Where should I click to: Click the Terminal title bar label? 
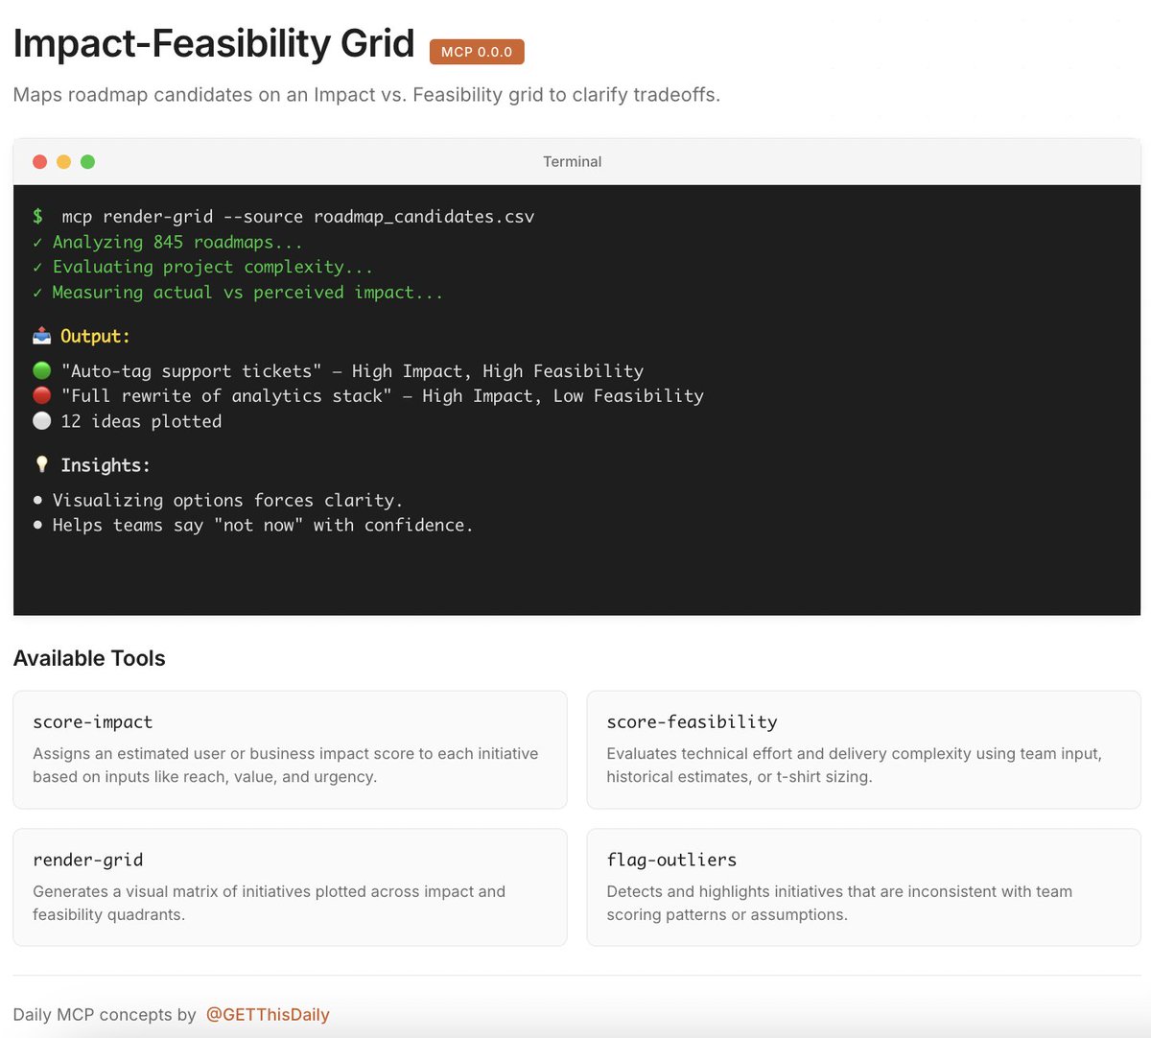[x=573, y=162]
